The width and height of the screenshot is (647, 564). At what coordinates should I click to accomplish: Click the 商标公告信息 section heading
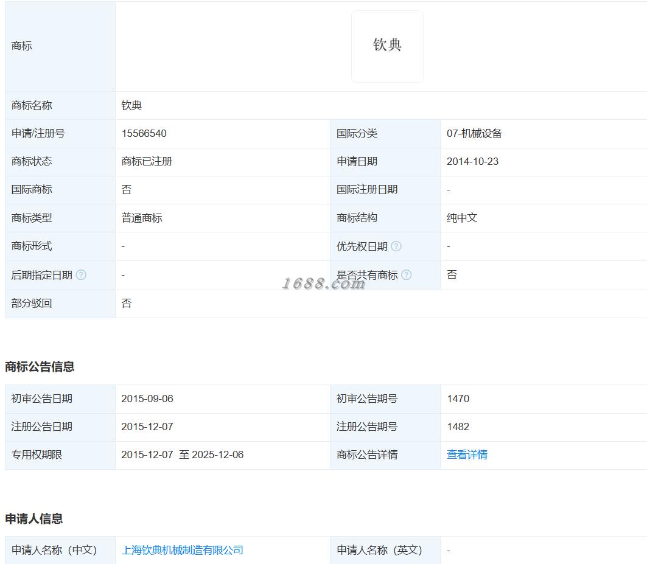pos(40,366)
